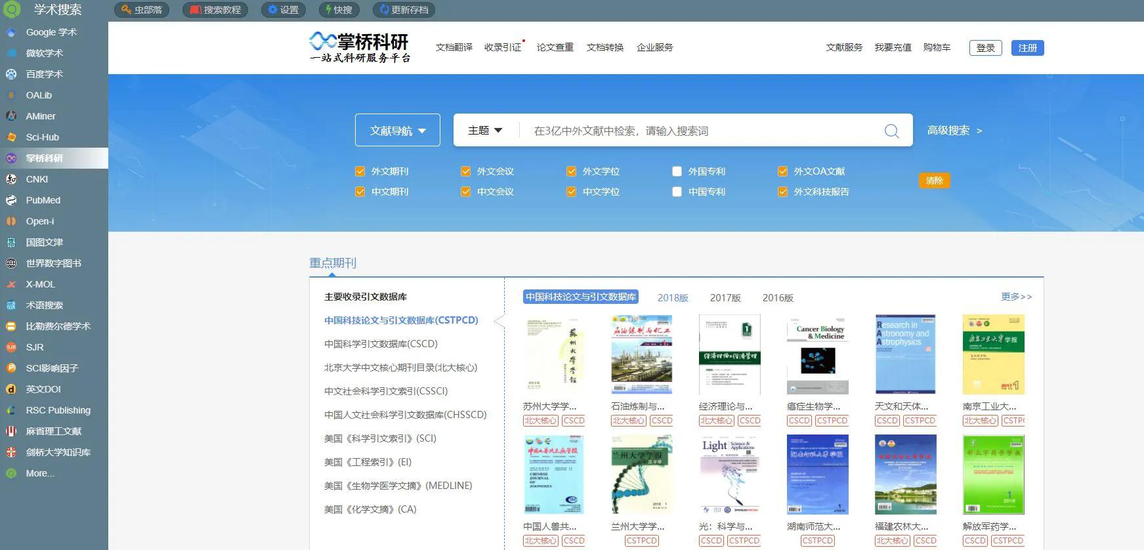Click 快搜 toolbar button

pyautogui.click(x=339, y=10)
